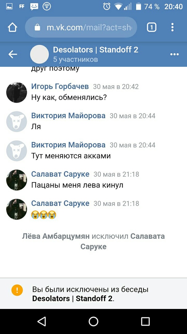The image size is (187, 334).
Task: Go back using the chat header arrow
Action: click(x=13, y=54)
